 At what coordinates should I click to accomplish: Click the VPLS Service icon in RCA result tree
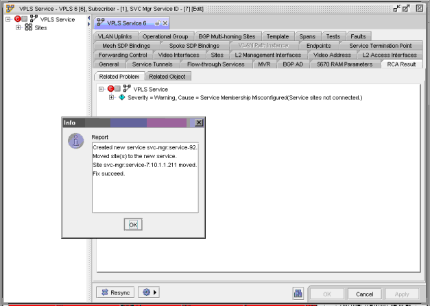click(127, 89)
